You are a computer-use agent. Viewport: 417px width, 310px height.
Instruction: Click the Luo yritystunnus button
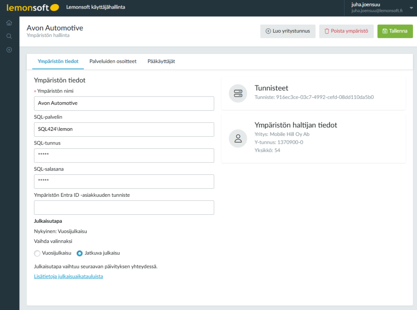pos(288,31)
